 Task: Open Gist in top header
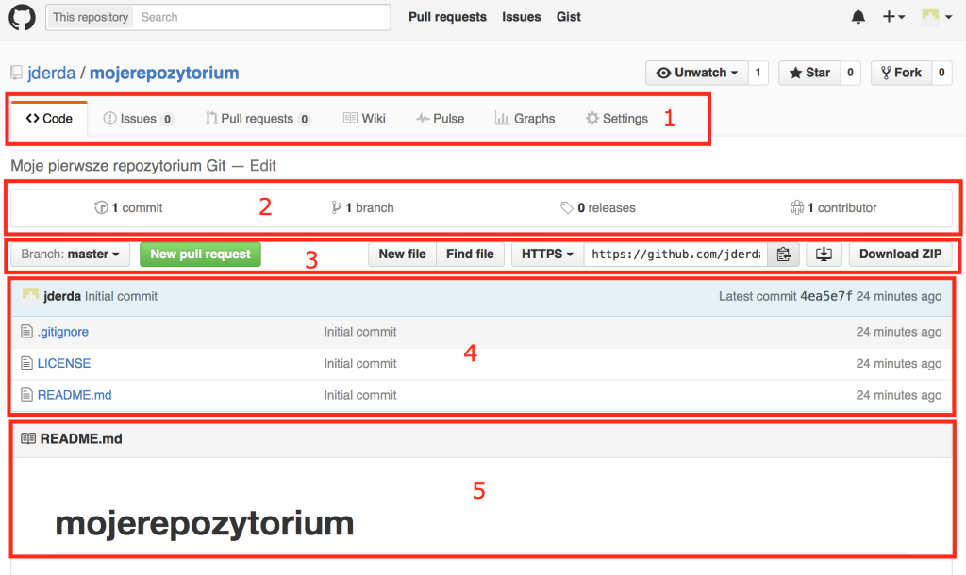[x=569, y=17]
